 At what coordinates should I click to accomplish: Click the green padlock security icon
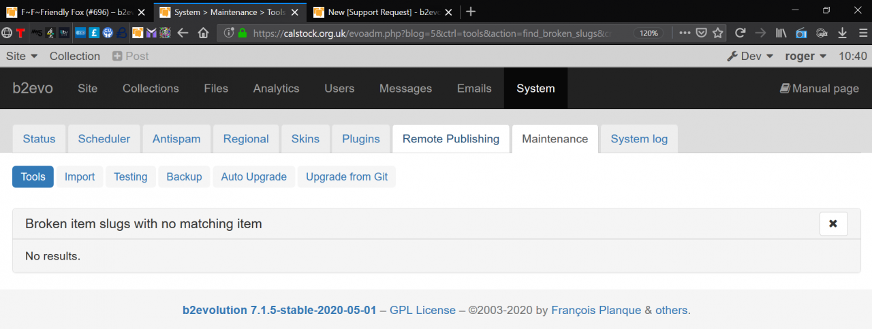point(241,33)
